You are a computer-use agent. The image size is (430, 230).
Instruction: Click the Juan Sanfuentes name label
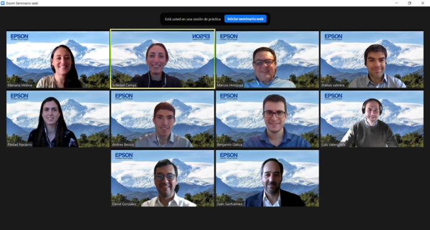coord(230,204)
